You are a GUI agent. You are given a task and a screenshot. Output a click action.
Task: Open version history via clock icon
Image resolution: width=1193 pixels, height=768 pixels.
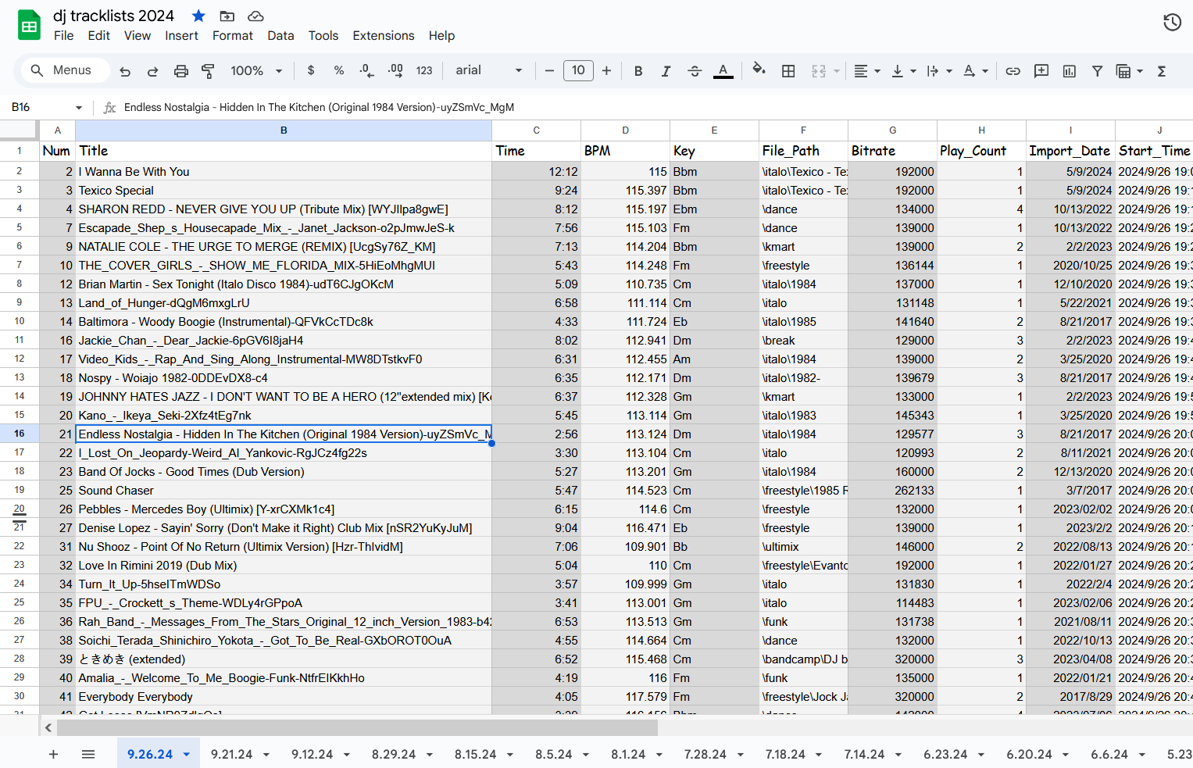point(1172,22)
